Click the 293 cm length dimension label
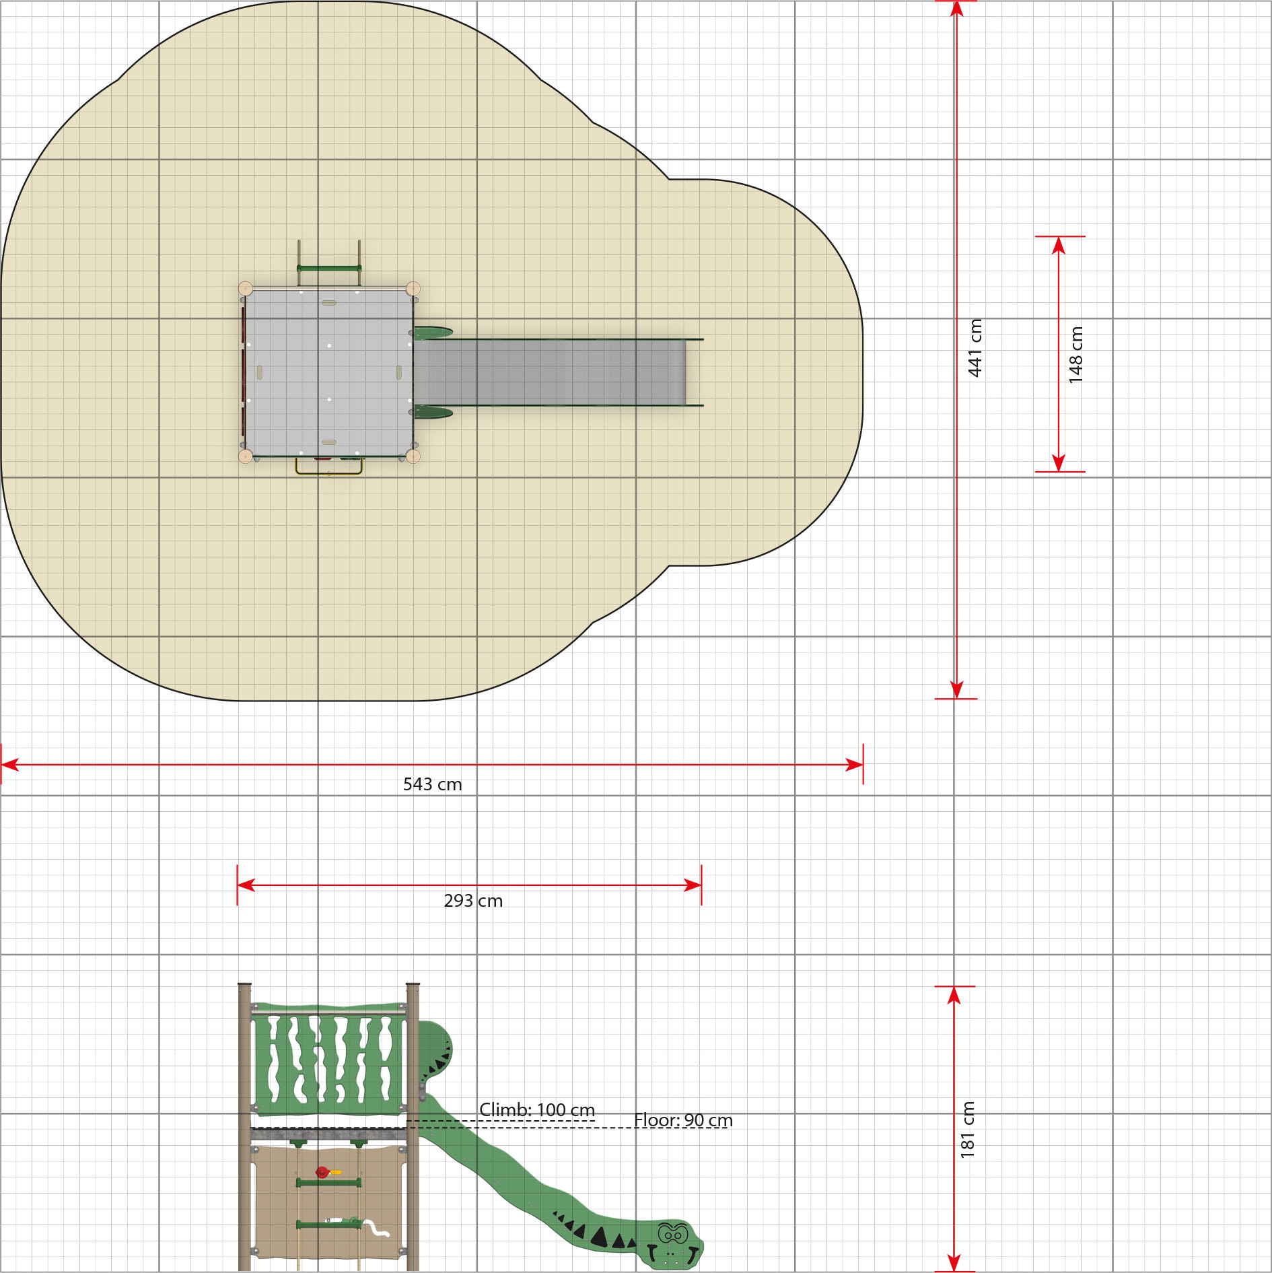1272x1273 pixels. [473, 901]
